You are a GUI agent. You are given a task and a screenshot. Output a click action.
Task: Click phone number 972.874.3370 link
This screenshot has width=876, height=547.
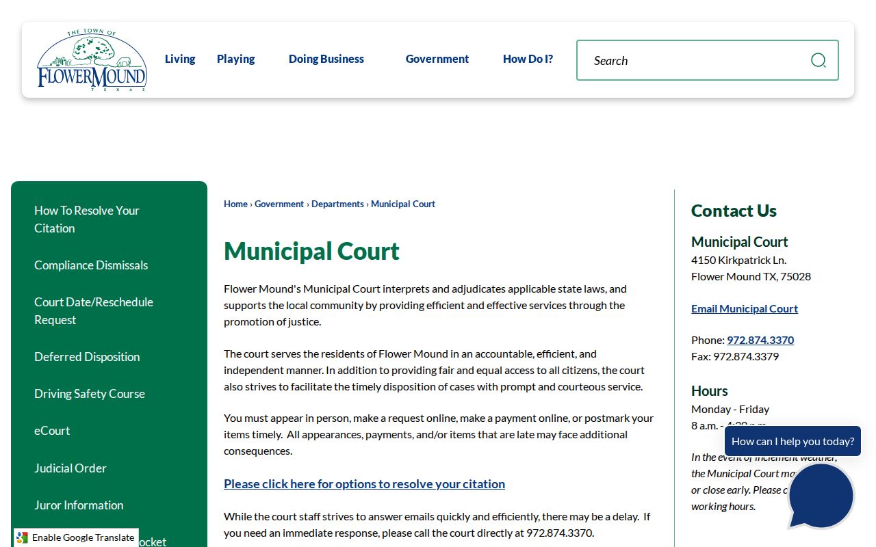pyautogui.click(x=760, y=340)
